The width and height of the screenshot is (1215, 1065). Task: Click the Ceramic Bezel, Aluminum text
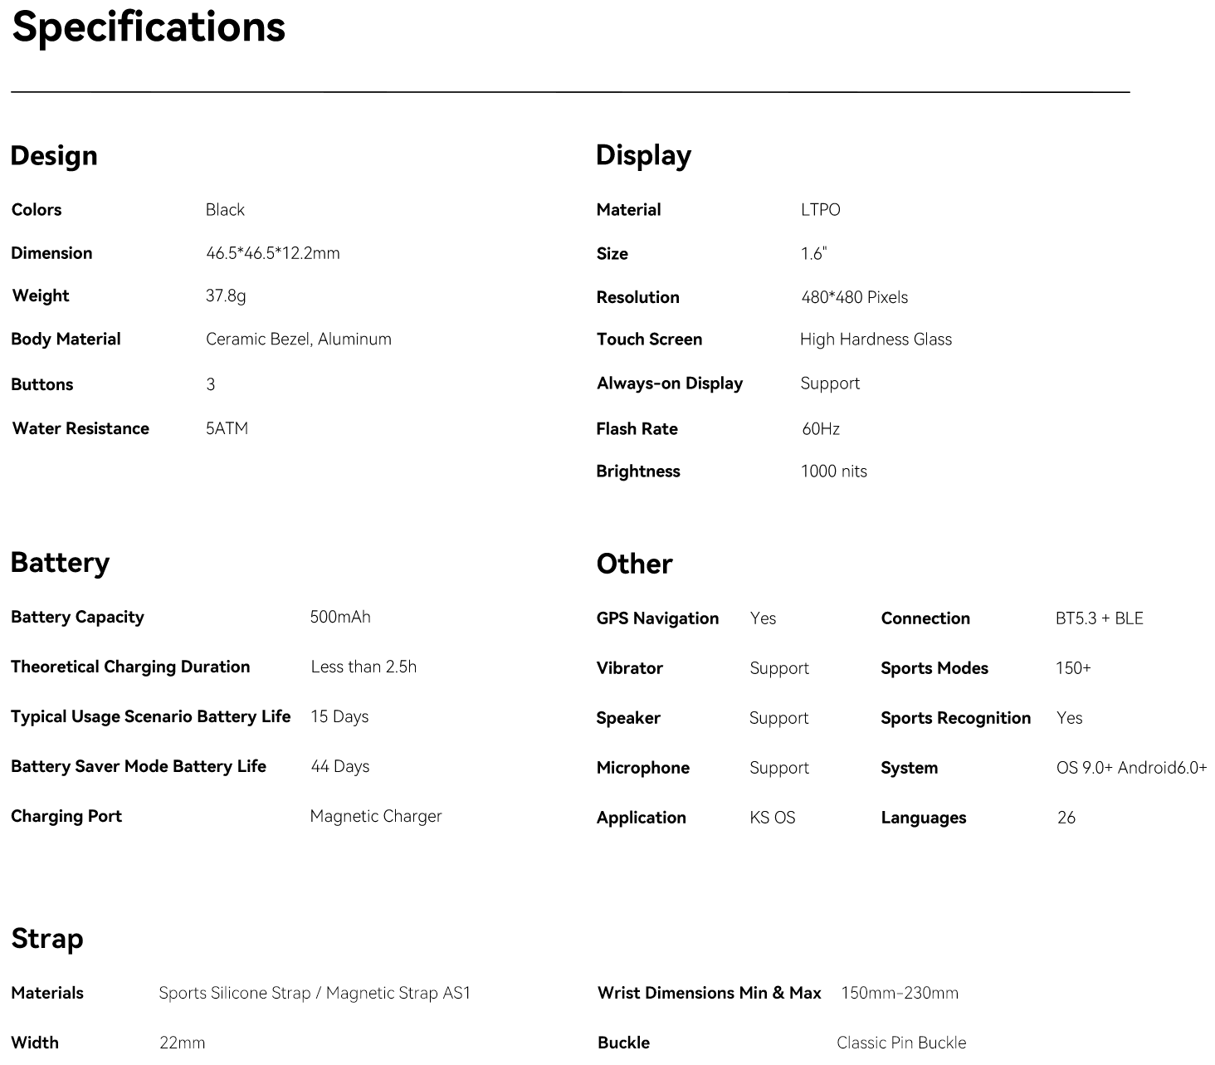pyautogui.click(x=298, y=339)
